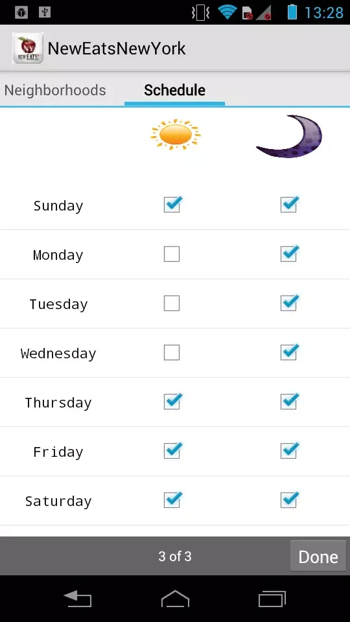Tap the Wi-Fi status icon
350x622 pixels.
coord(227,12)
